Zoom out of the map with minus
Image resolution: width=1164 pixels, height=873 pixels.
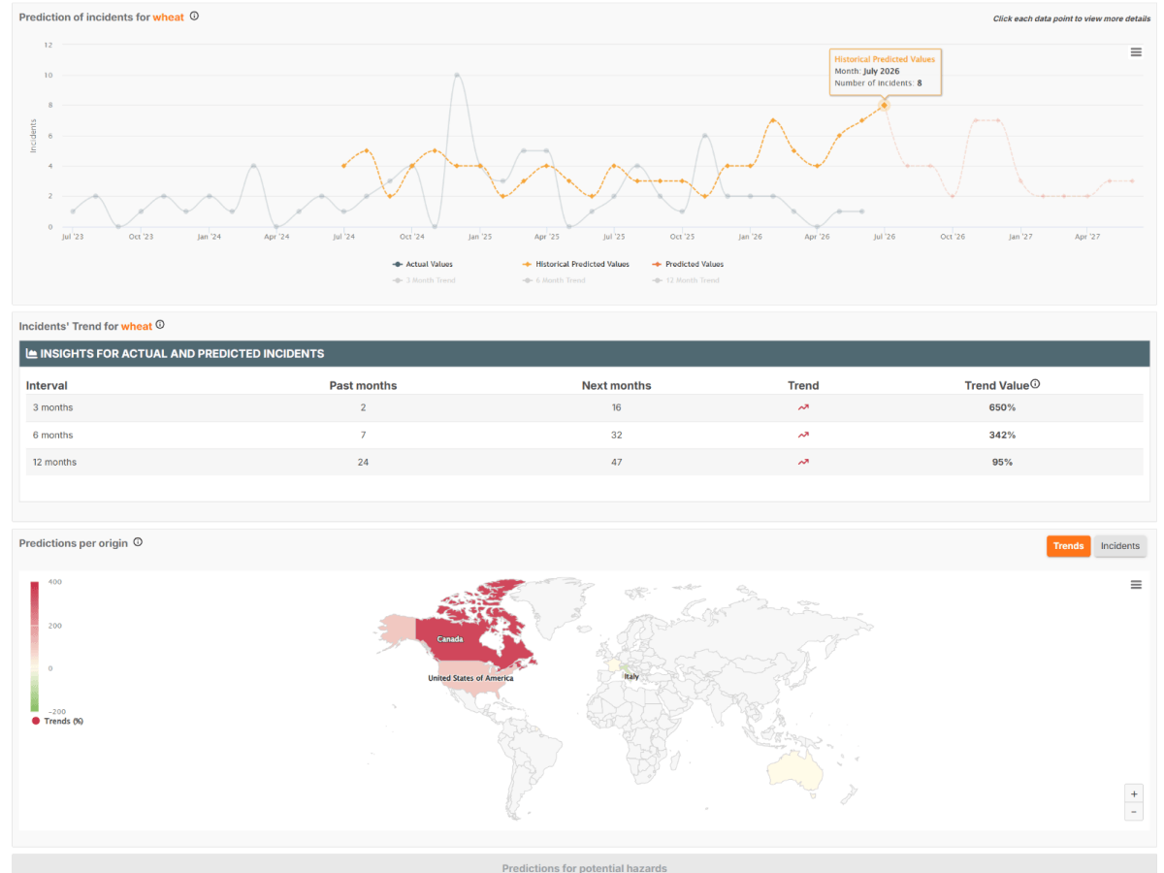[1134, 812]
